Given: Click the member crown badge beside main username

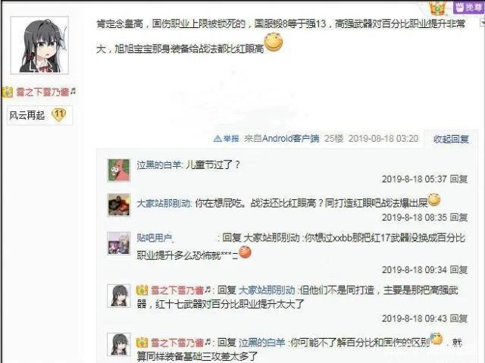Looking at the screenshot, I should pyautogui.click(x=8, y=92).
